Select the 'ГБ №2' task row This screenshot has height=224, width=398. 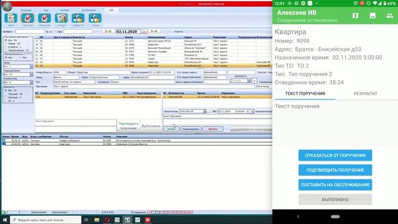(154, 55)
